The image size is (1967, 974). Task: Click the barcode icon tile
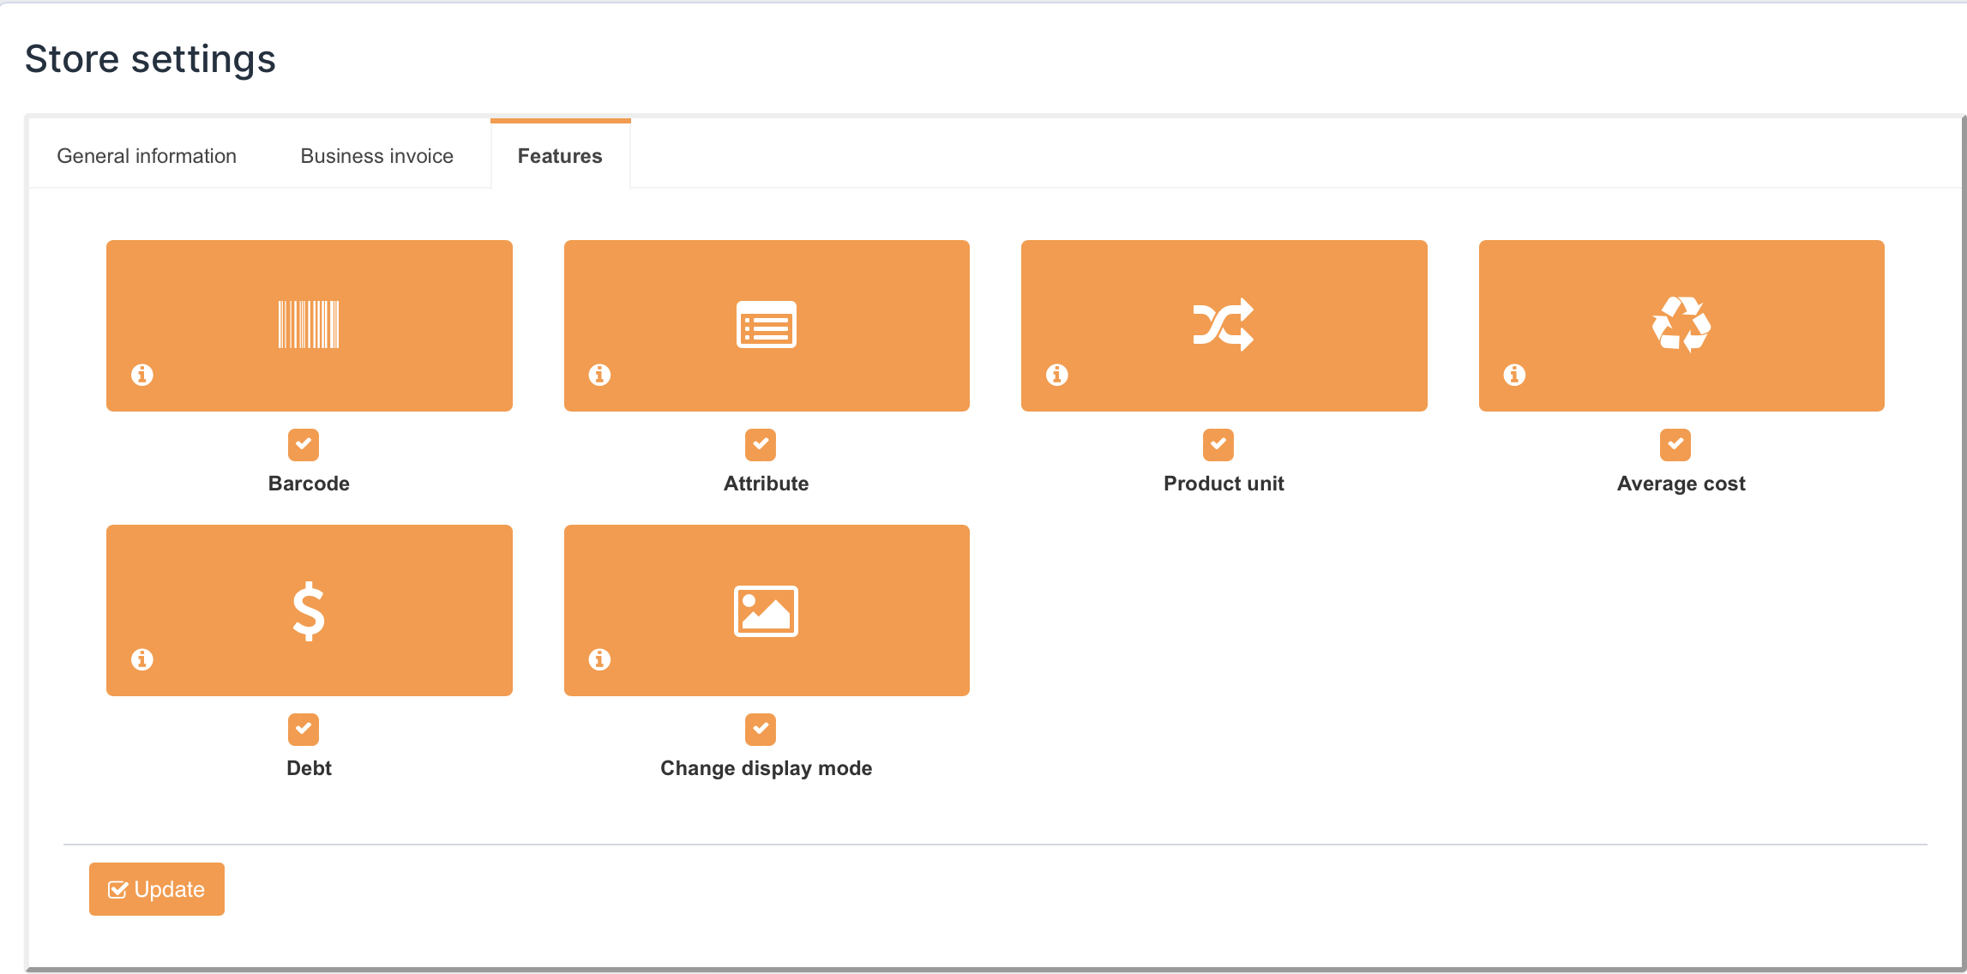point(309,325)
